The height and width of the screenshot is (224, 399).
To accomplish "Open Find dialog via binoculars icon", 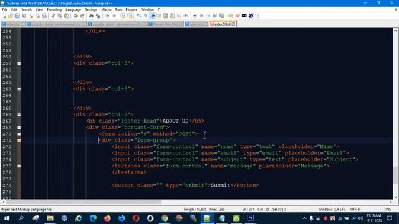I will click(91, 16).
